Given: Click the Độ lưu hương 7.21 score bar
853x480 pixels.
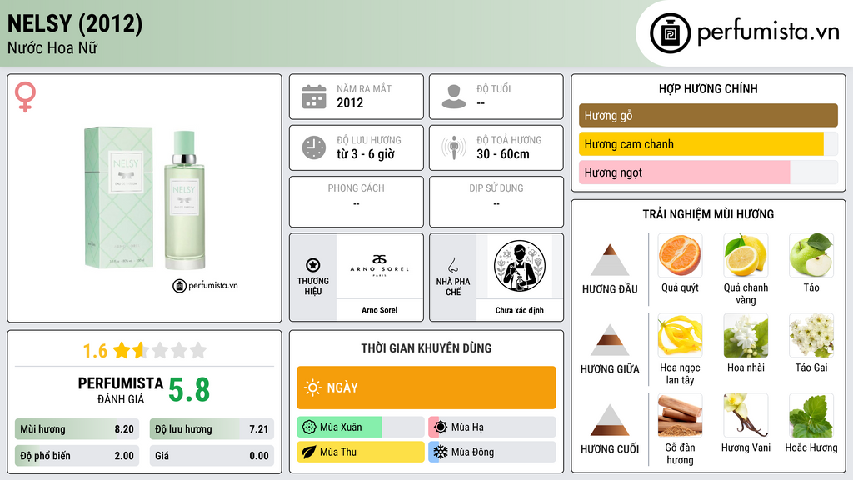Looking at the screenshot, I should 212,429.
